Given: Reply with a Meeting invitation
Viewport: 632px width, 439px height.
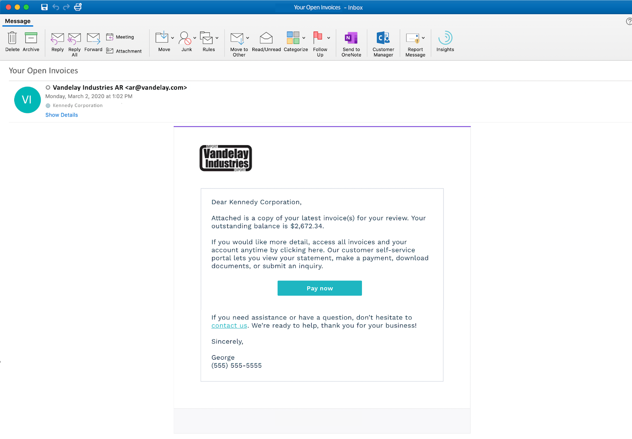Looking at the screenshot, I should click(x=120, y=37).
